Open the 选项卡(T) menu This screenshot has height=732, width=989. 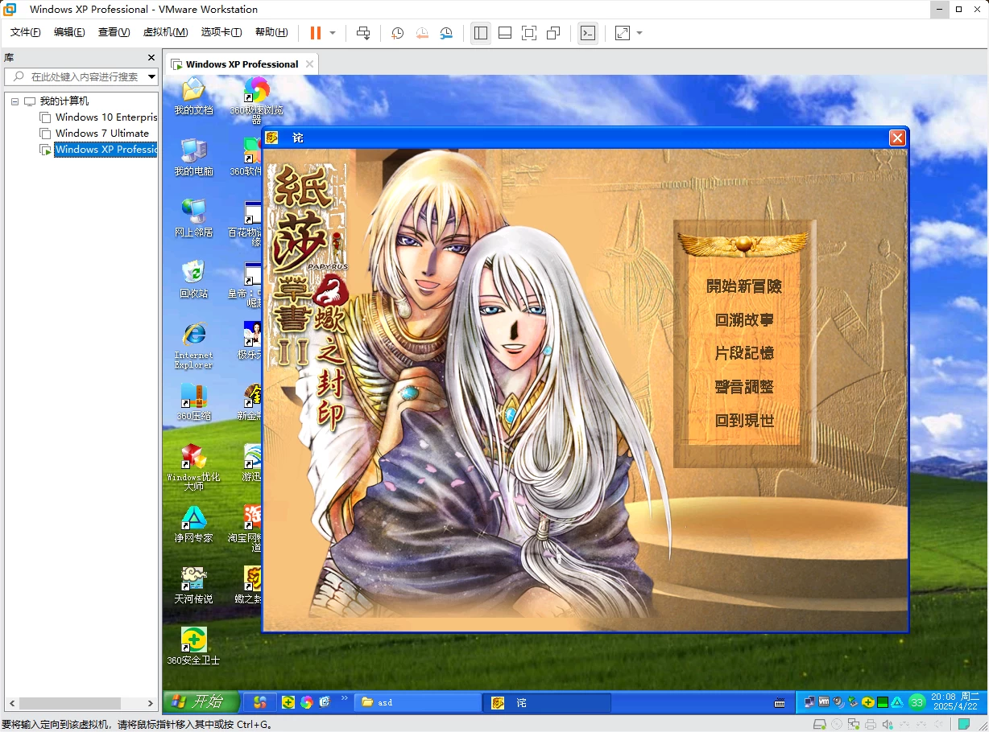[221, 32]
